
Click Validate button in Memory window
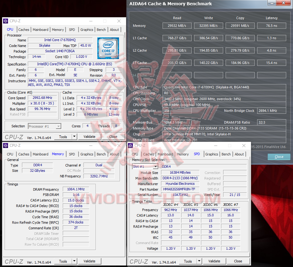tap(90, 261)
